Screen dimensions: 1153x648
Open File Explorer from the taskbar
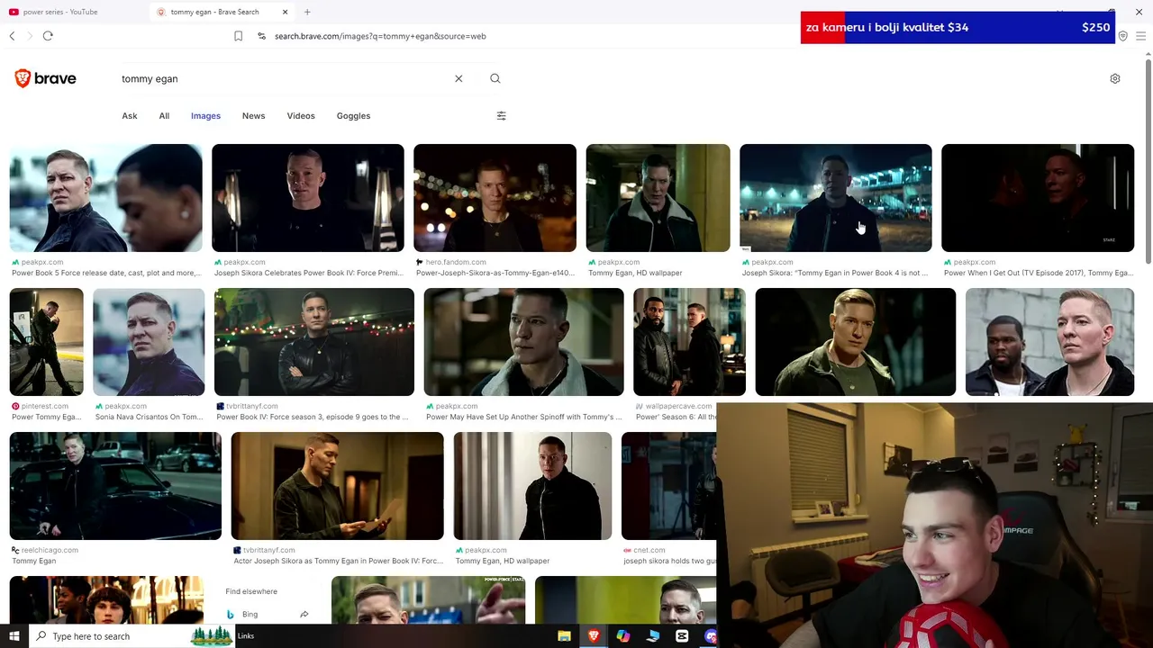(x=564, y=636)
